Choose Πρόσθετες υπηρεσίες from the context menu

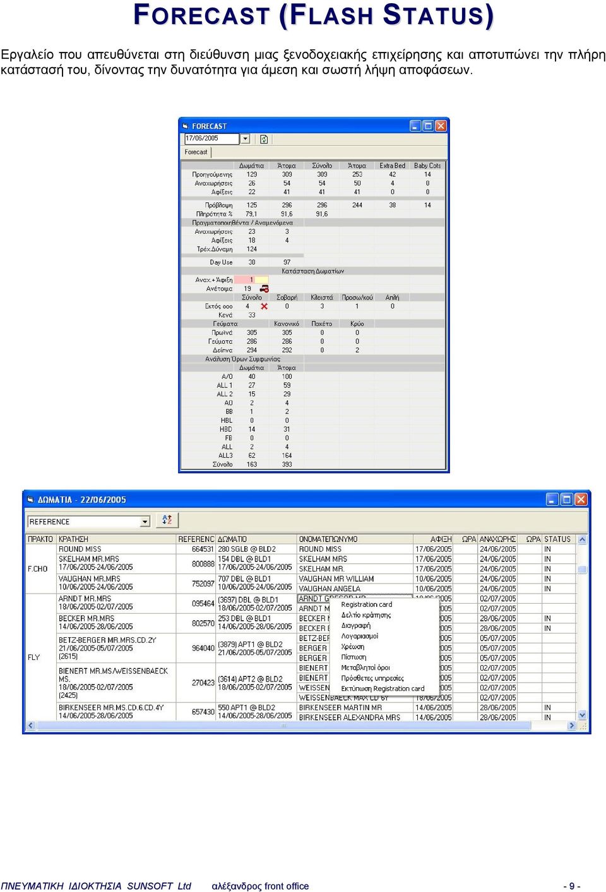click(372, 678)
